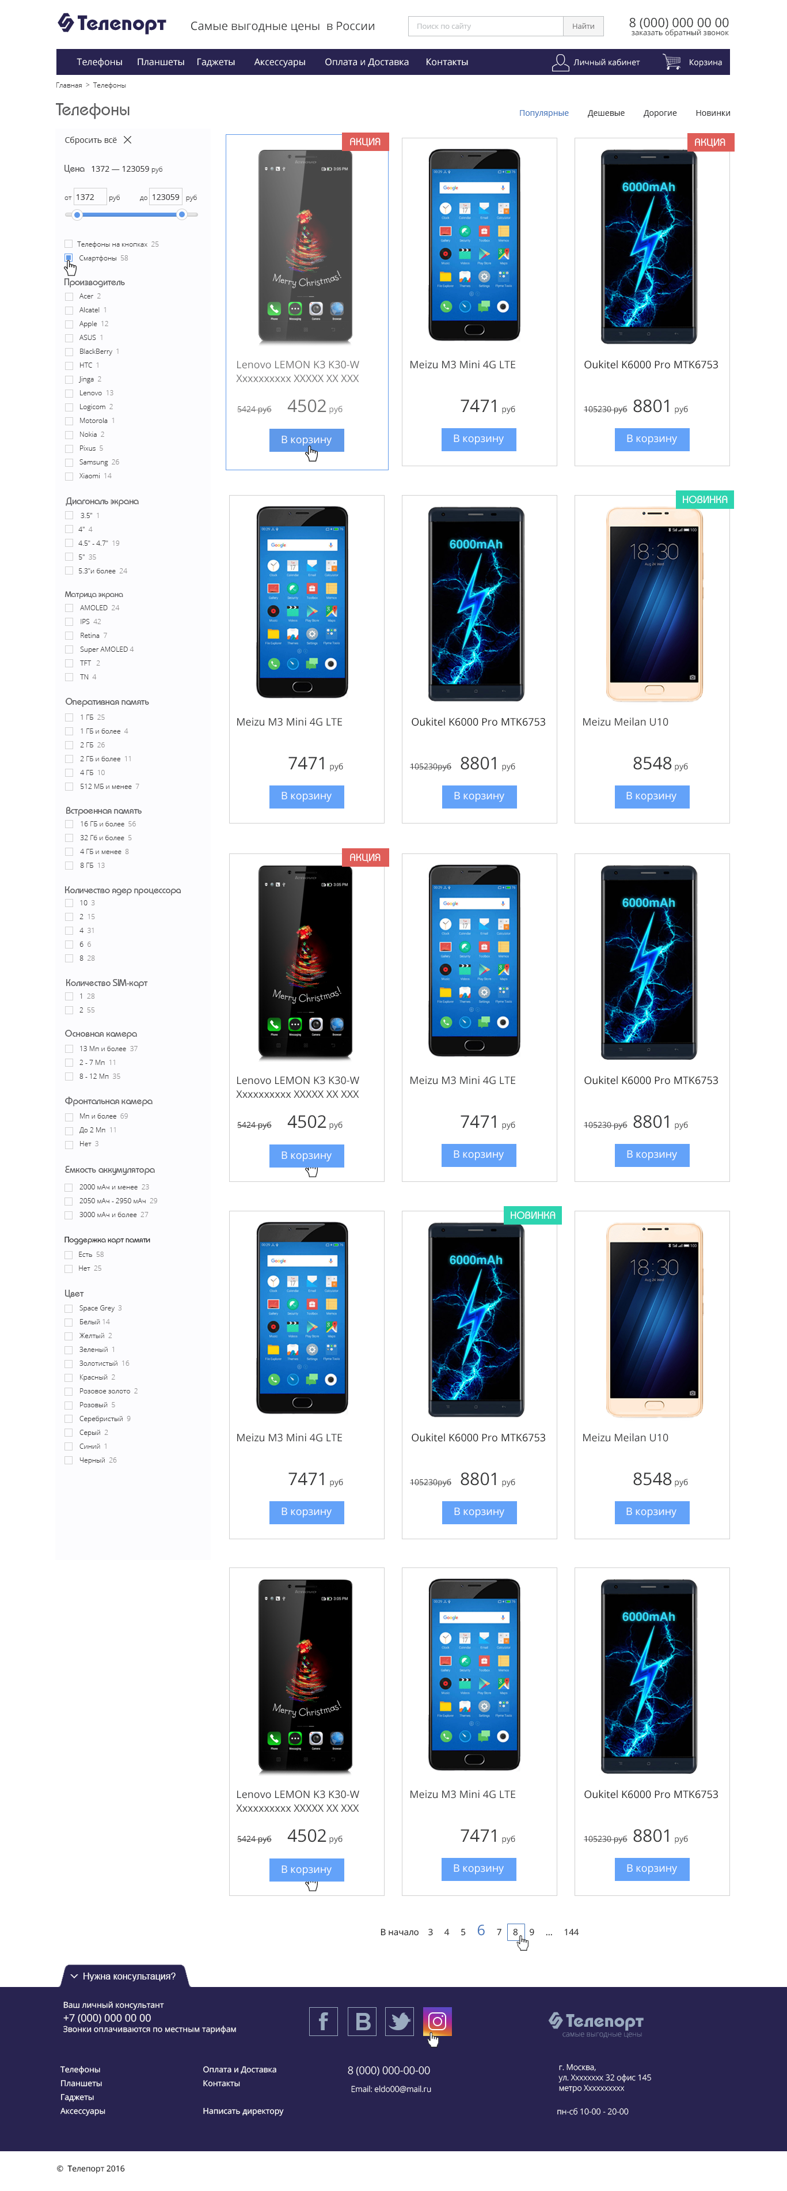Open the Планшеты menu item
Image resolution: width=787 pixels, height=2191 pixels.
point(161,62)
